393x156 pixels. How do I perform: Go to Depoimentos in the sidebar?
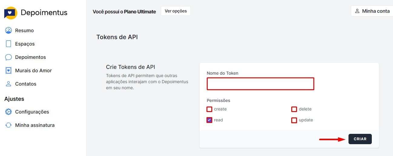[30, 57]
